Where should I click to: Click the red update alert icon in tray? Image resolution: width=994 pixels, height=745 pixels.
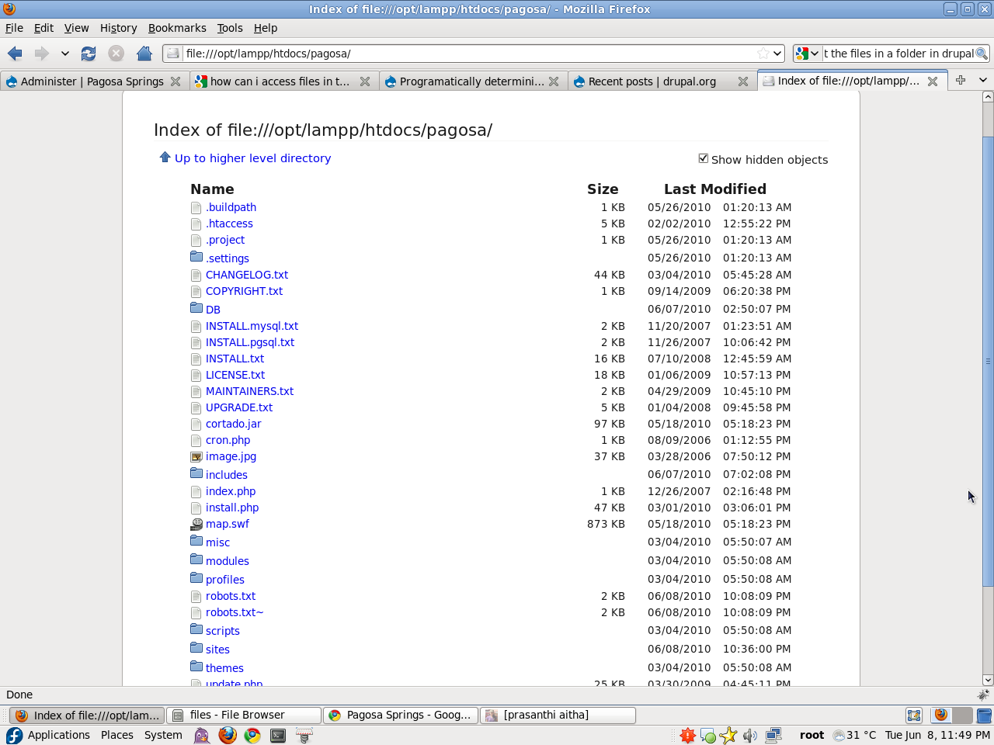click(x=686, y=735)
